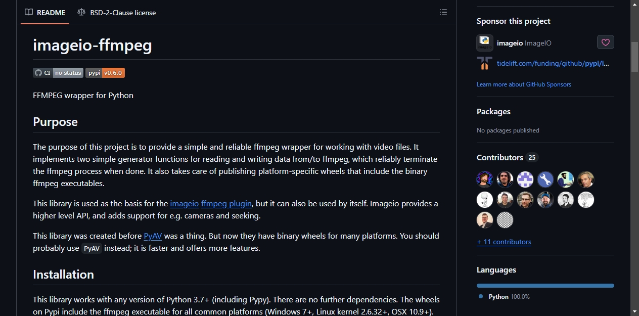This screenshot has height=316, width=639.
Task: Open the black-and-white sketch portrait contributor avatar
Action: 566,200
